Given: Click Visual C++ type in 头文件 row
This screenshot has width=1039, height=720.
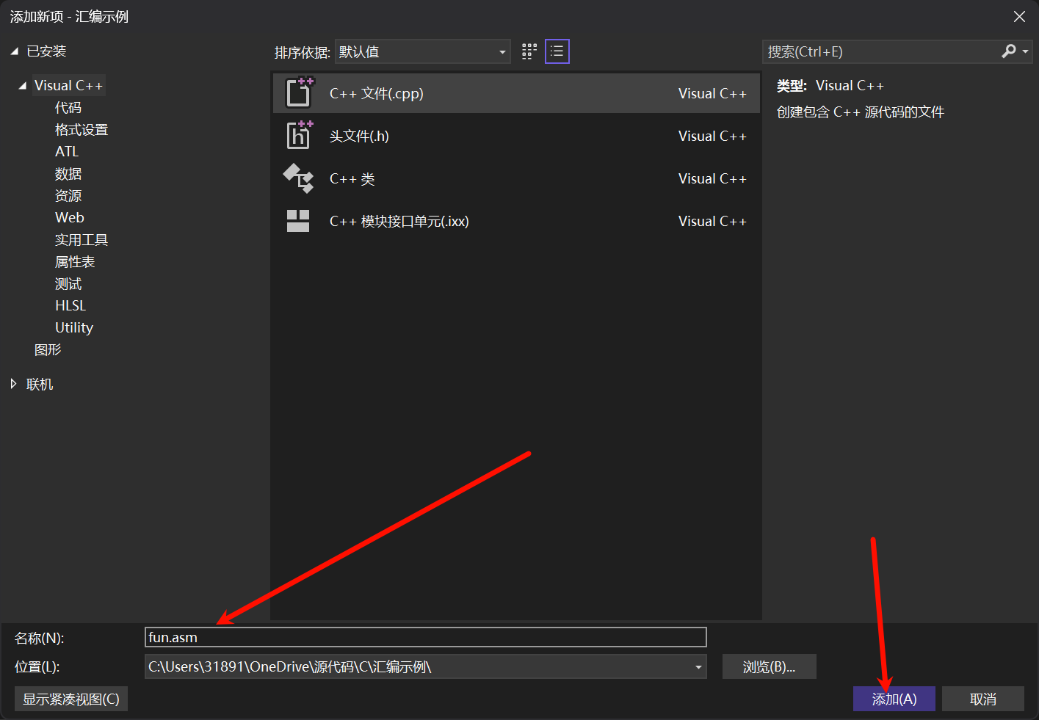Looking at the screenshot, I should click(712, 137).
